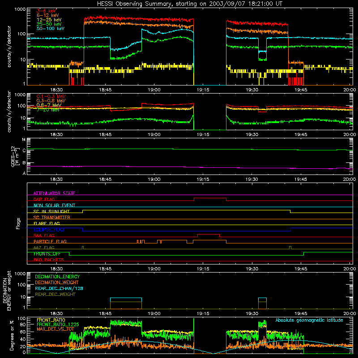Click the 'B' class tick label in GOES panel
Screen dimensions: 358x358
[x=24, y=163]
